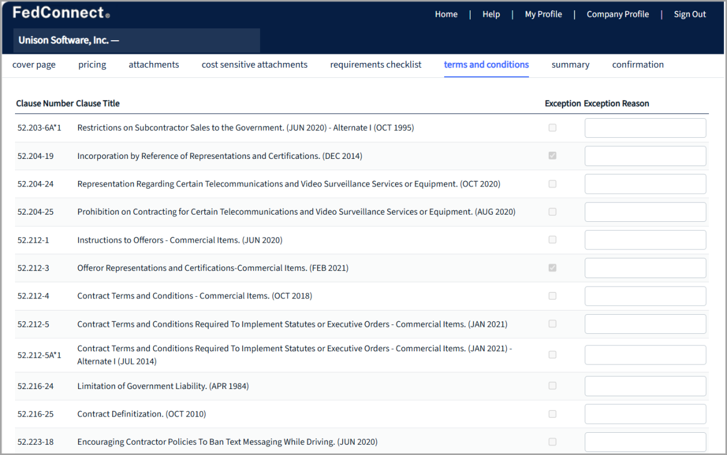Check Exception box for clause 52.216-25
This screenshot has height=455, width=727.
pyautogui.click(x=552, y=414)
